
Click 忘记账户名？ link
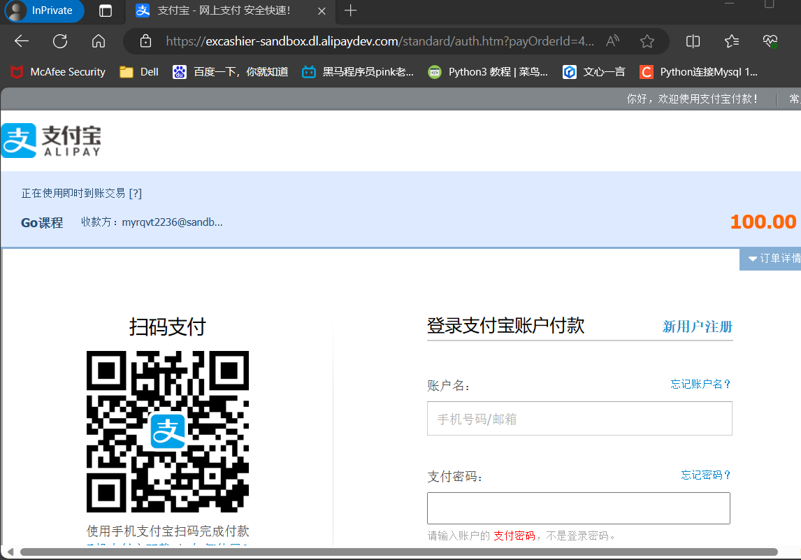point(701,385)
